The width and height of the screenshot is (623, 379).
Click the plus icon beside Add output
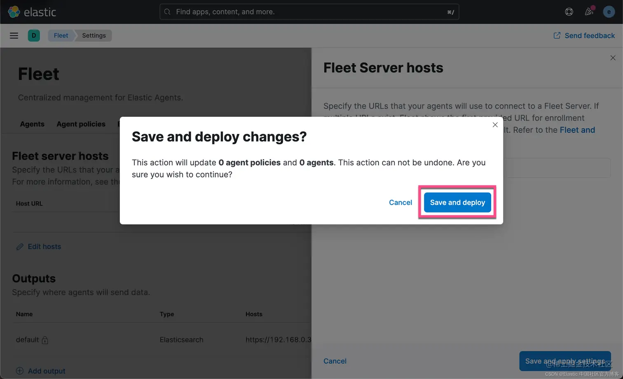point(20,371)
